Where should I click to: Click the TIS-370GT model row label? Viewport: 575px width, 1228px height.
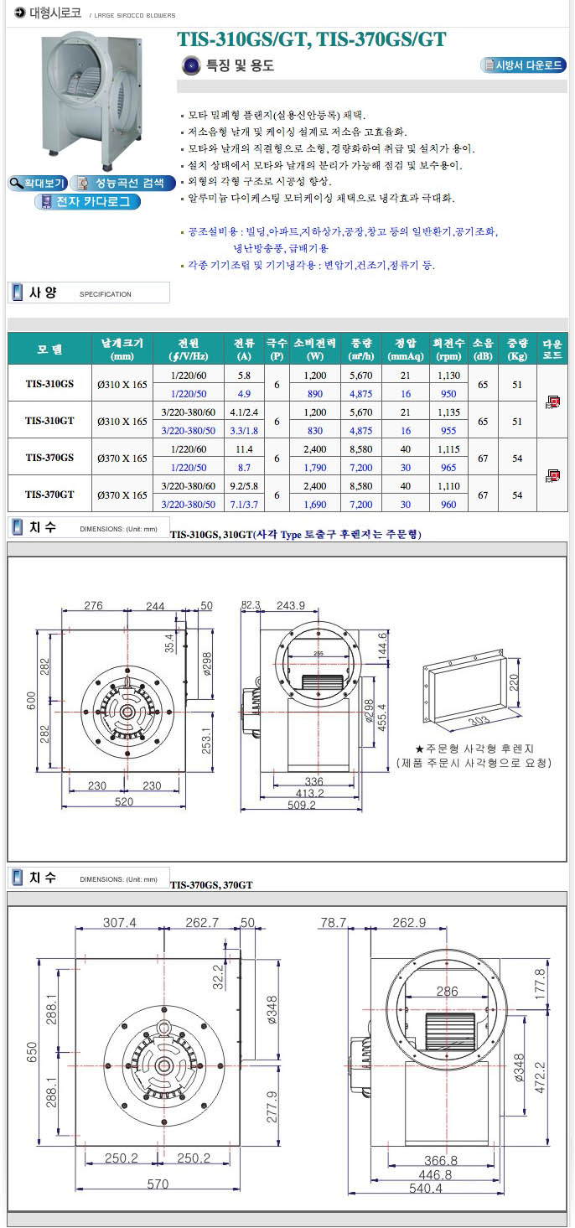coord(49,495)
